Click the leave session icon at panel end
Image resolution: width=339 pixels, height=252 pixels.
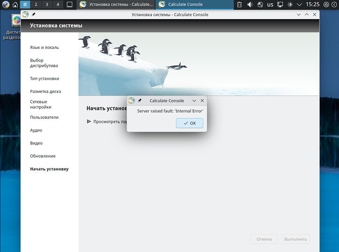coord(334,5)
